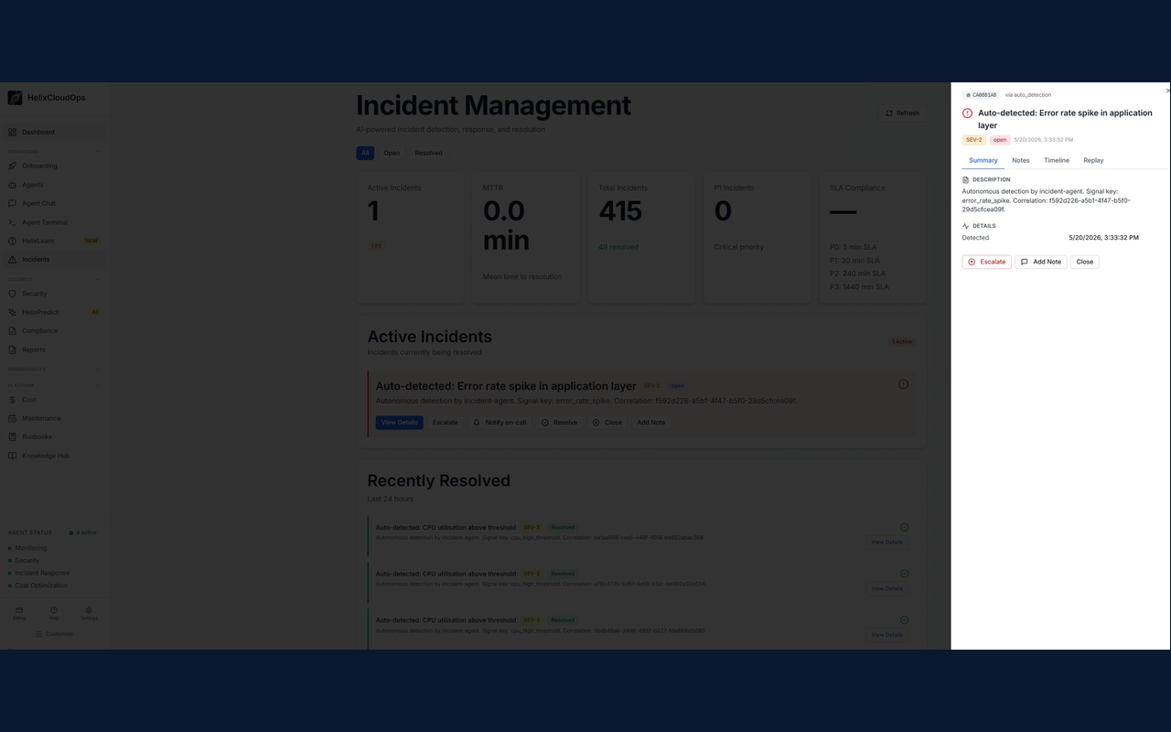Click the Detected timestamp value in Details
The image size is (1171, 732).
click(1104, 238)
